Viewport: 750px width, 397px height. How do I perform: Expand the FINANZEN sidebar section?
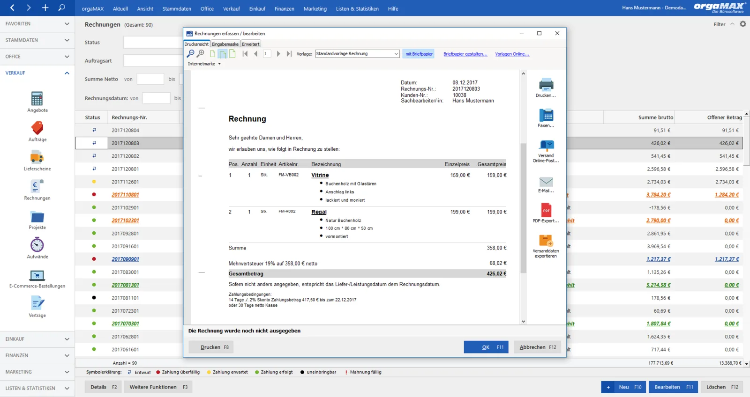37,355
